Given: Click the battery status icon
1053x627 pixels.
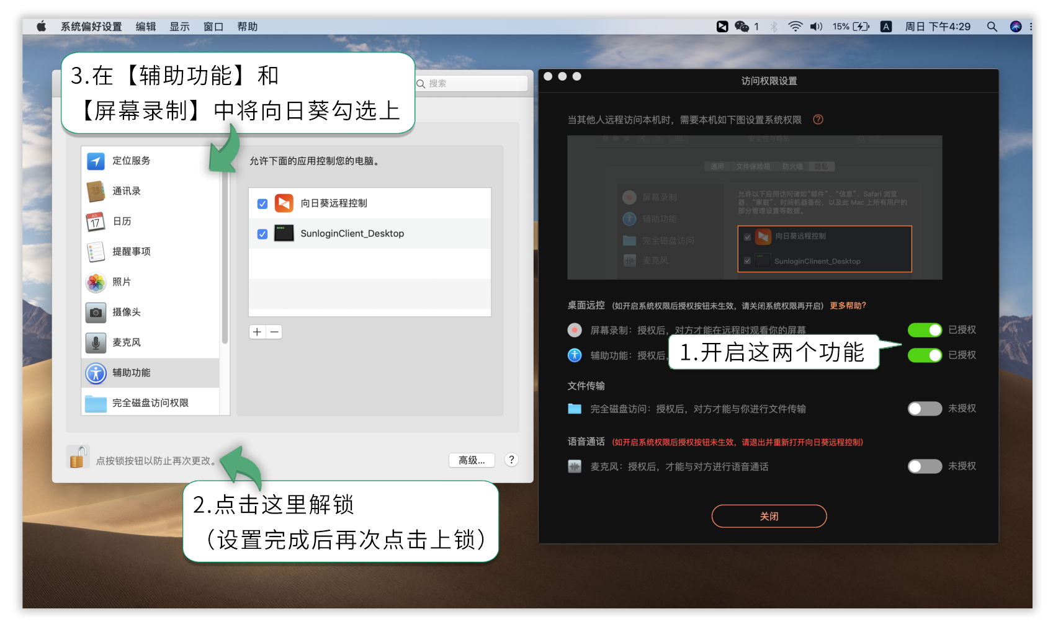Looking at the screenshot, I should point(861,26).
